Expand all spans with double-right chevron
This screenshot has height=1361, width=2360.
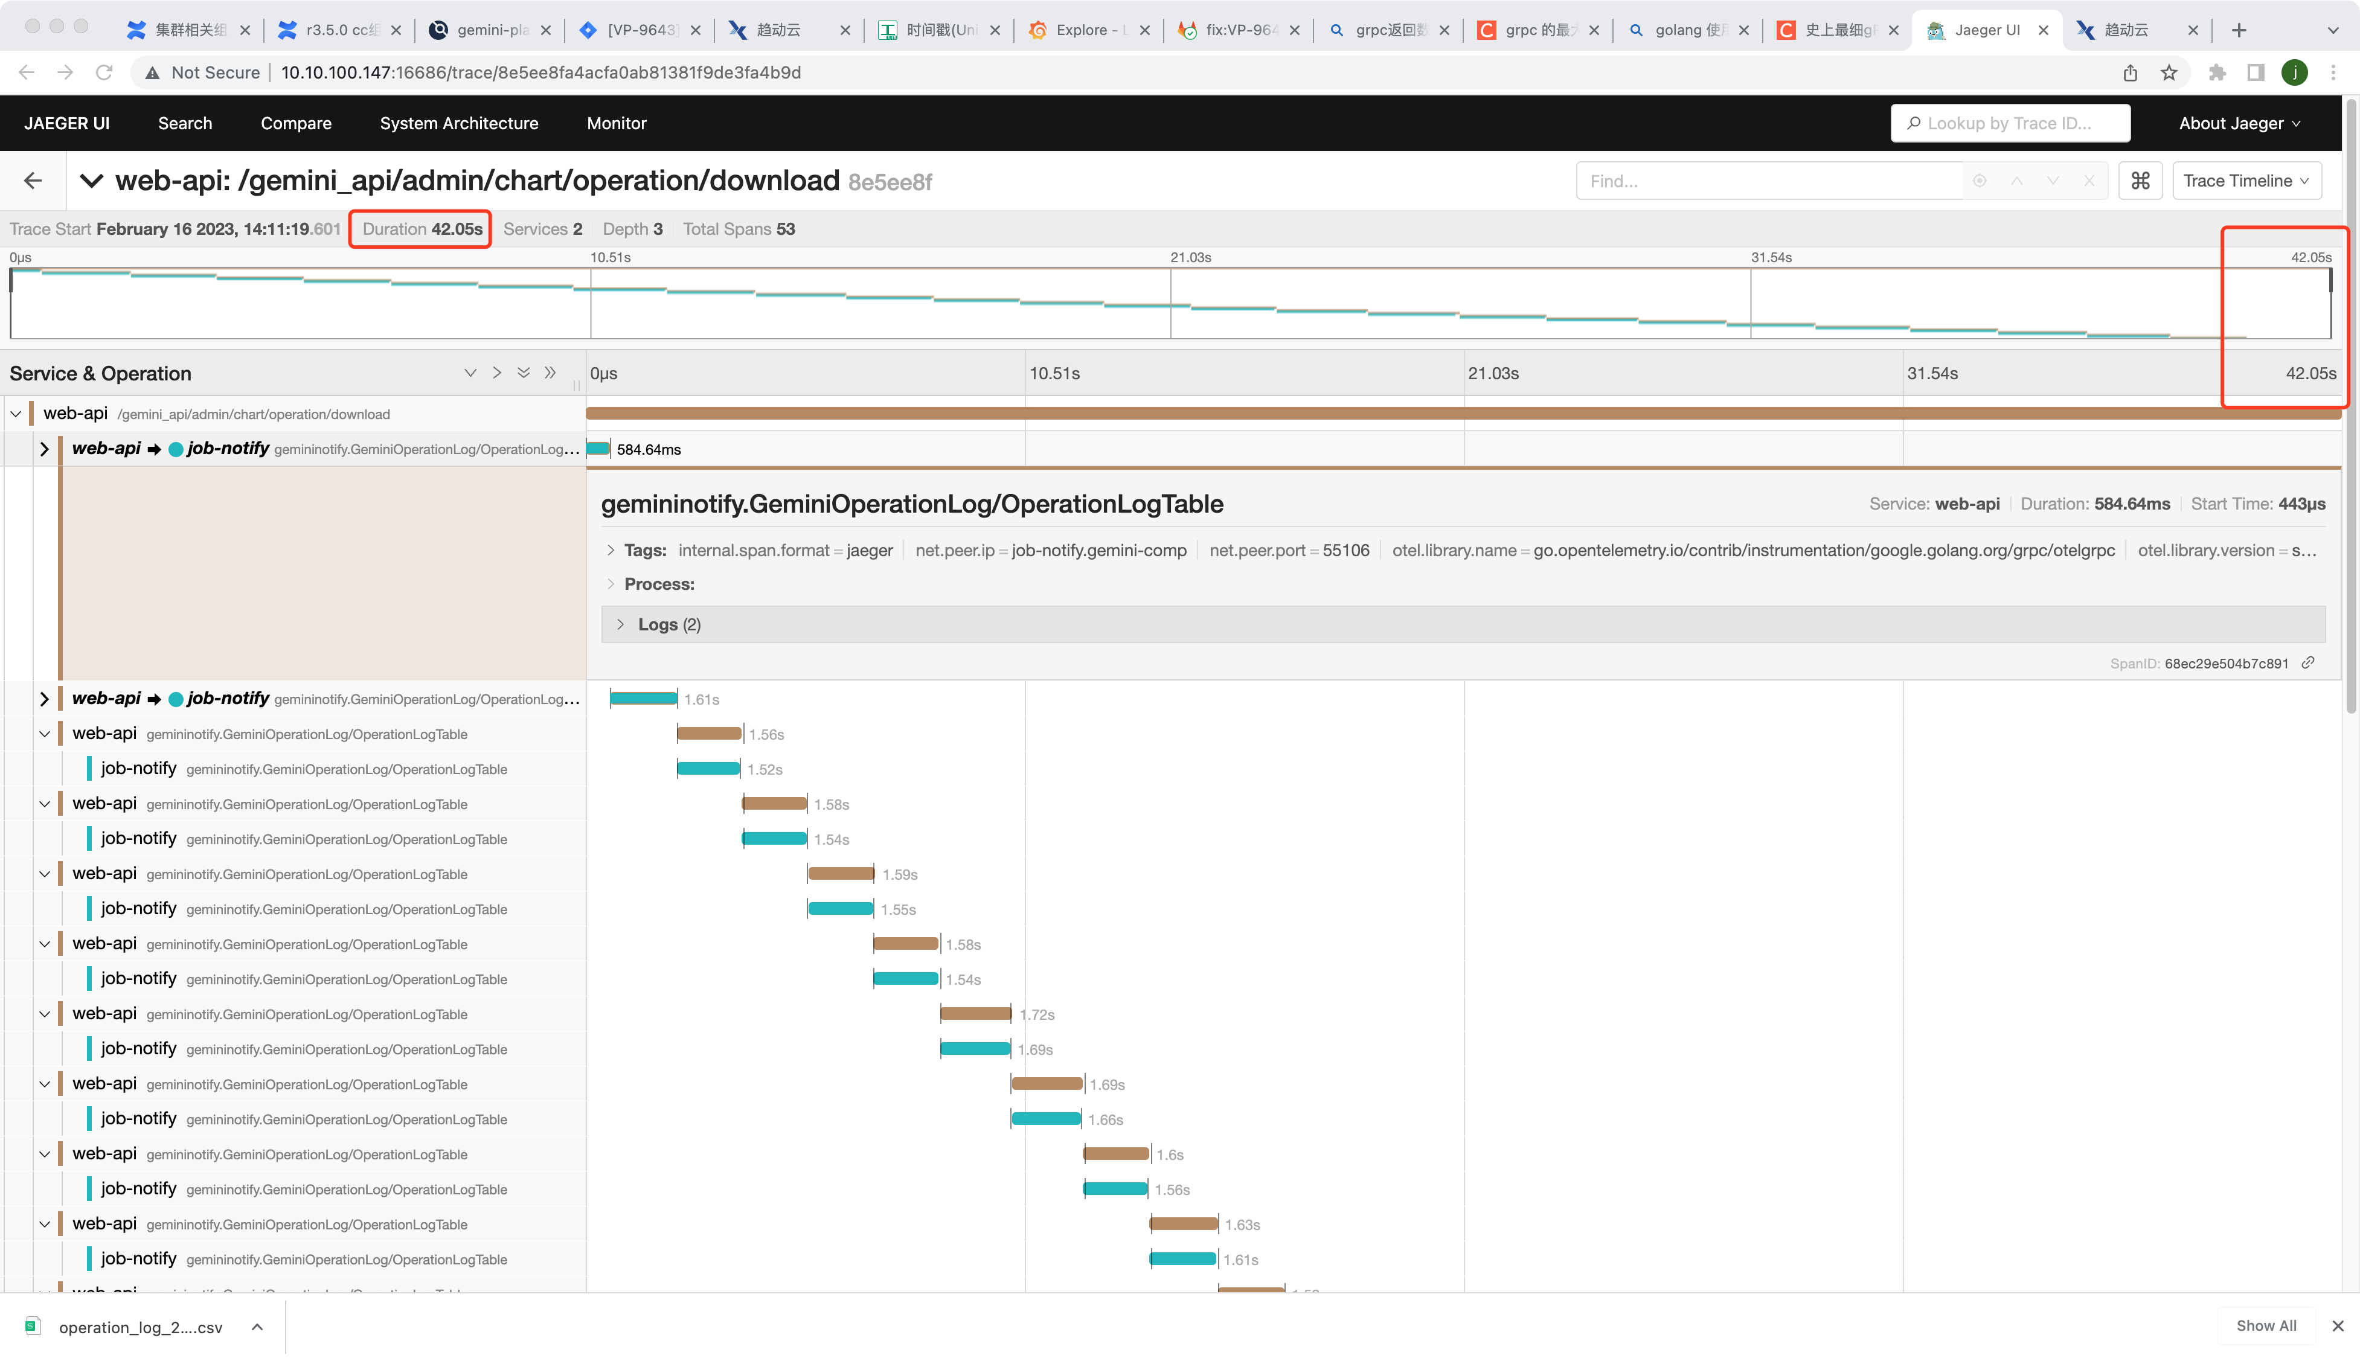(551, 373)
